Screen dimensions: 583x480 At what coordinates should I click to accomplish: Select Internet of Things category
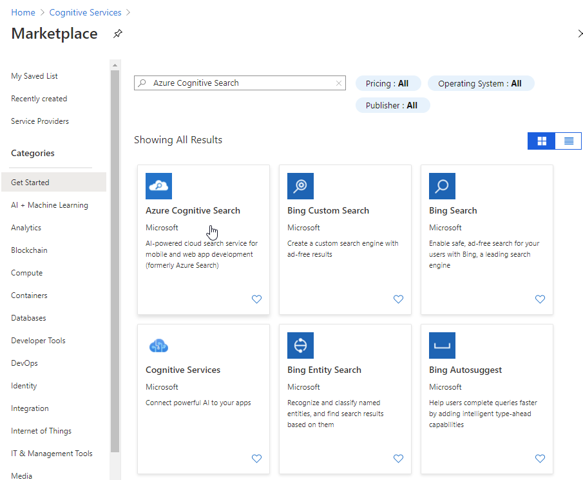click(x=41, y=431)
